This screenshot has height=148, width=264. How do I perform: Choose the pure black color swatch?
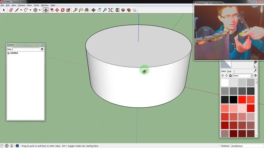pyautogui.click(x=233, y=99)
